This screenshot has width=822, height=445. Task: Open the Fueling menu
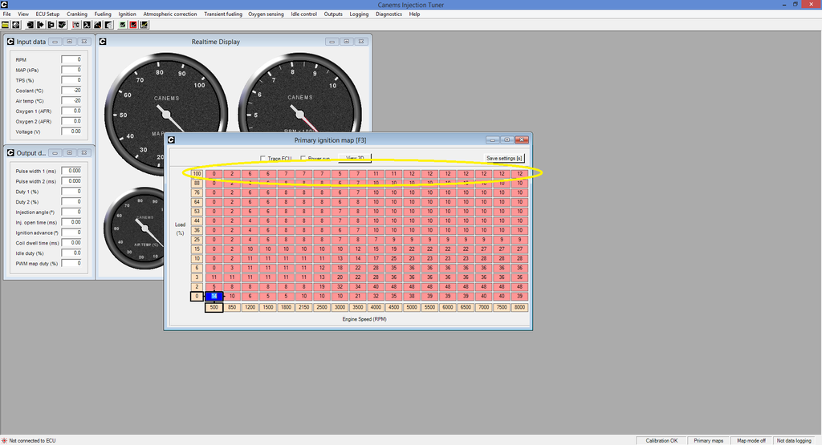[103, 14]
